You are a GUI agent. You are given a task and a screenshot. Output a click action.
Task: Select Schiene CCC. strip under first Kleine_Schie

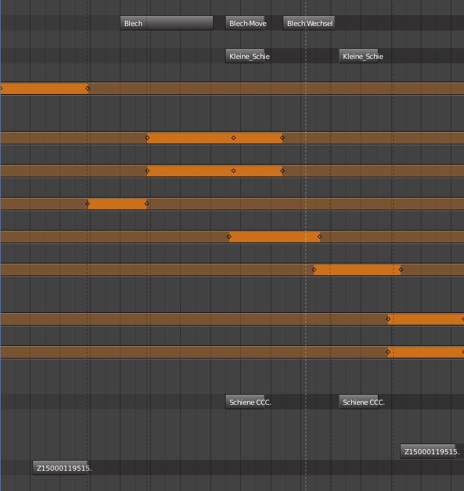(x=245, y=402)
